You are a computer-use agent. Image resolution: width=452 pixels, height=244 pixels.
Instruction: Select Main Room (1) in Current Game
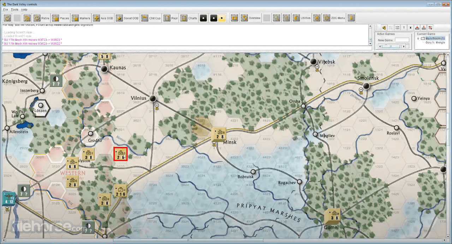[435, 38]
